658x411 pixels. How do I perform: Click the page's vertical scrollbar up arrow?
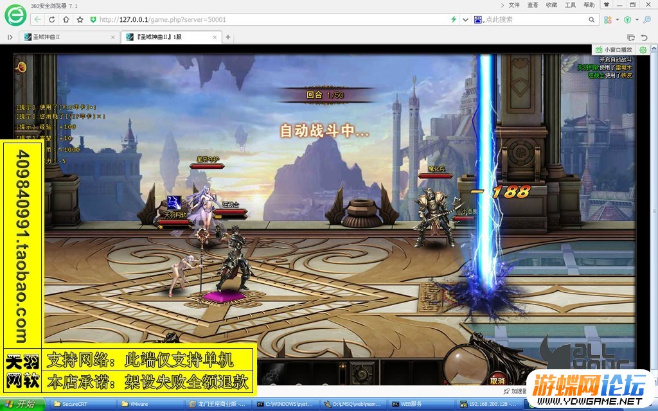coord(654,49)
